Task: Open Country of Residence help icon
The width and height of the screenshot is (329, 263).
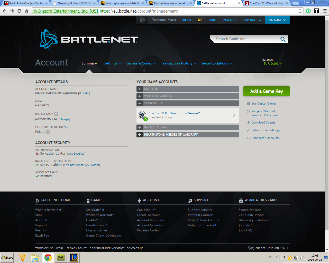Action: (x=48, y=132)
